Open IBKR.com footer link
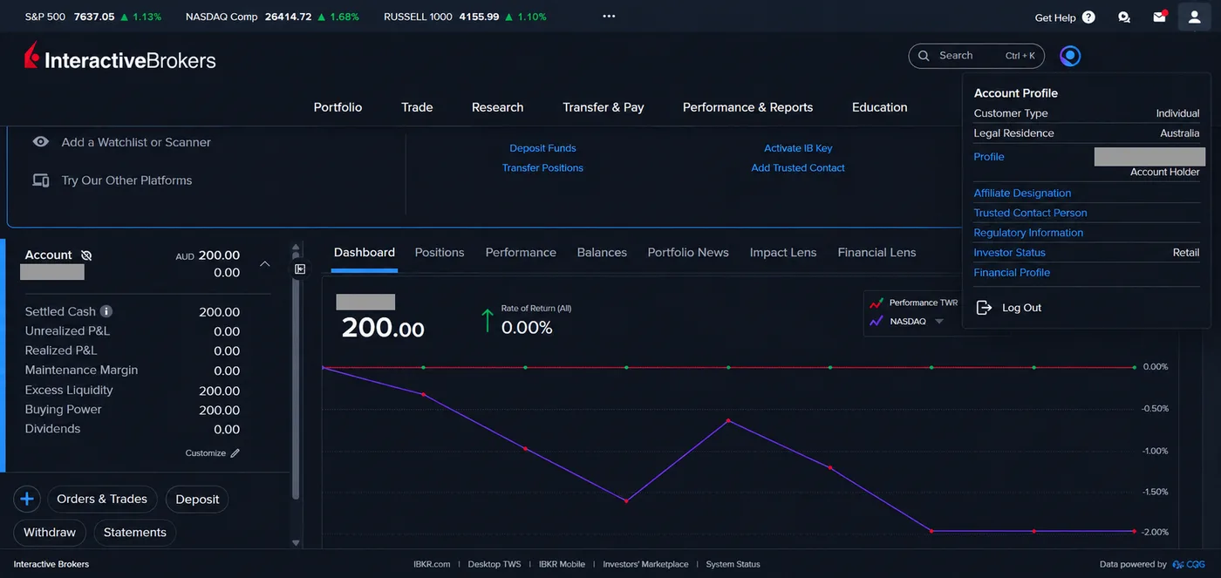1221x578 pixels. coord(432,564)
